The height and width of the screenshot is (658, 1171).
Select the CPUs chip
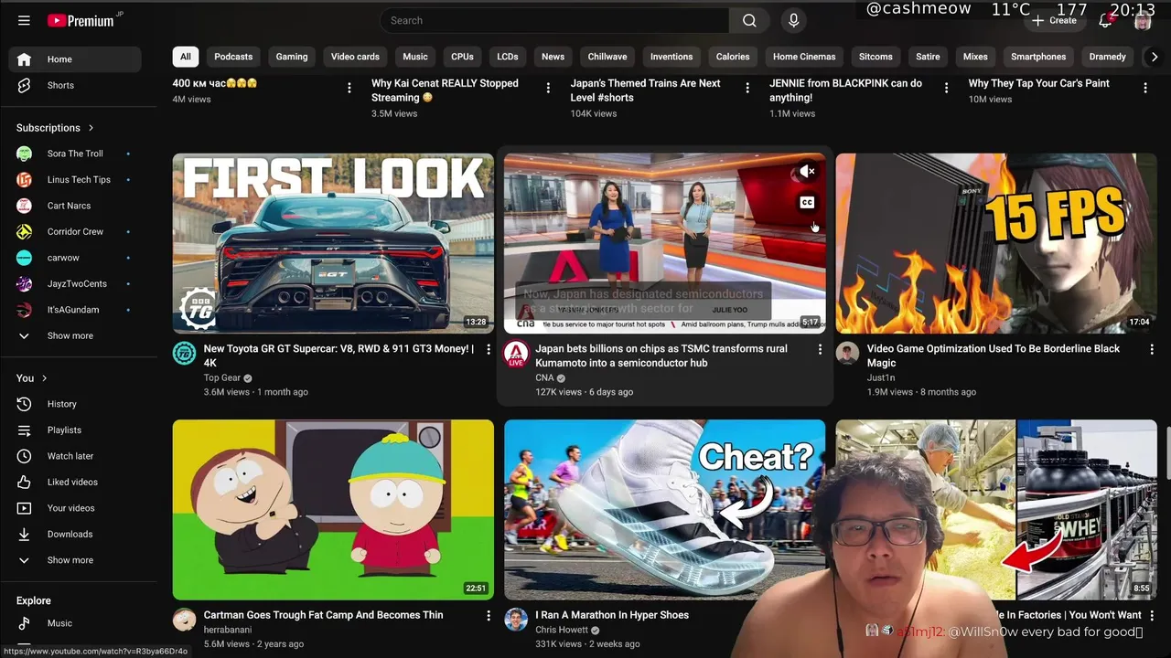462,57
